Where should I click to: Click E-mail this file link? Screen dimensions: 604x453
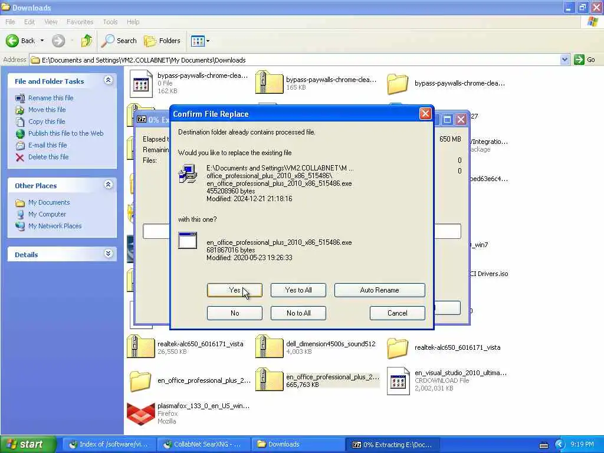pos(47,145)
